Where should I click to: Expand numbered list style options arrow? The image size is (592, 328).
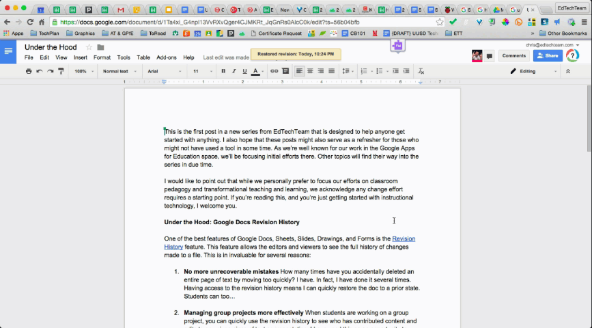[372, 71]
